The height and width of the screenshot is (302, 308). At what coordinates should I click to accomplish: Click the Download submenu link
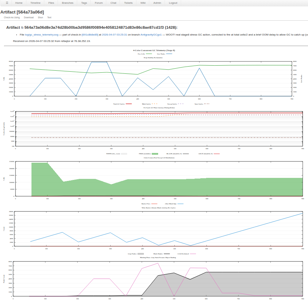pyautogui.click(x=29, y=17)
